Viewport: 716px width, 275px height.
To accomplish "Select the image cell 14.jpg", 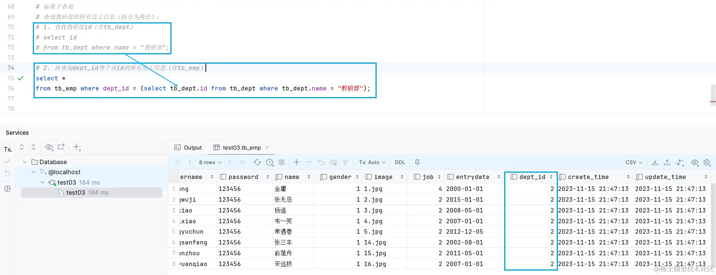I will (384, 242).
